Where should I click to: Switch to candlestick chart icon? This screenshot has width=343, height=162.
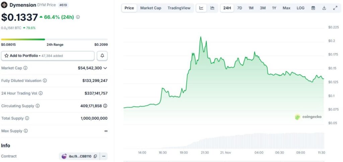[212, 8]
